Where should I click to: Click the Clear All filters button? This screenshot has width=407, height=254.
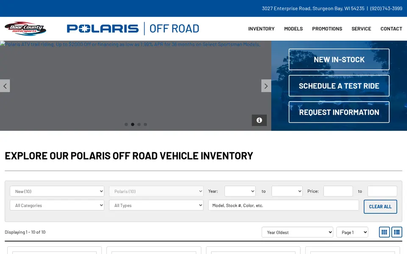380,207
